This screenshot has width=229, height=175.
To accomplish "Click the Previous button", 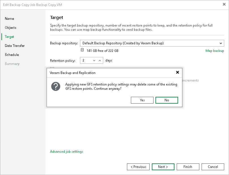I will point(138,167).
